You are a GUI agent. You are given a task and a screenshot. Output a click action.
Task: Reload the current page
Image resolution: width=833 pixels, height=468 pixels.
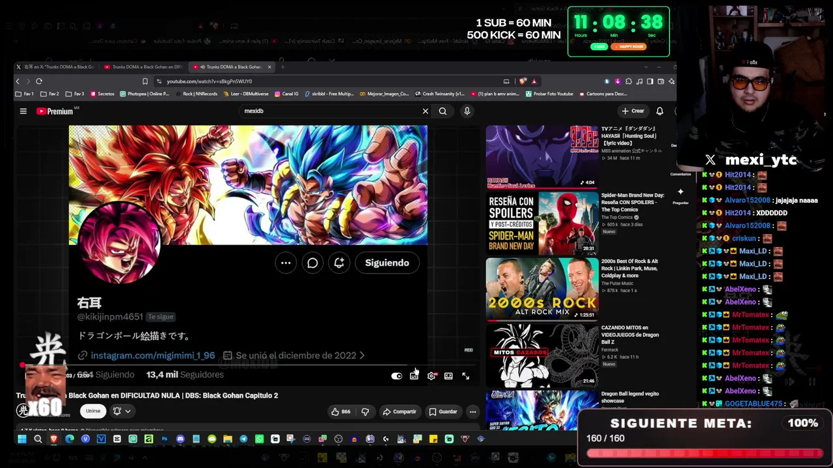click(x=39, y=81)
